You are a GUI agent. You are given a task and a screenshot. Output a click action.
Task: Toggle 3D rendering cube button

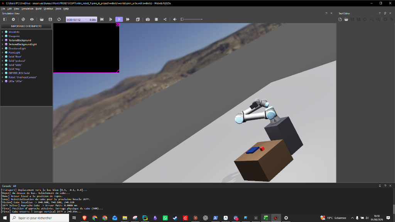click(138, 19)
